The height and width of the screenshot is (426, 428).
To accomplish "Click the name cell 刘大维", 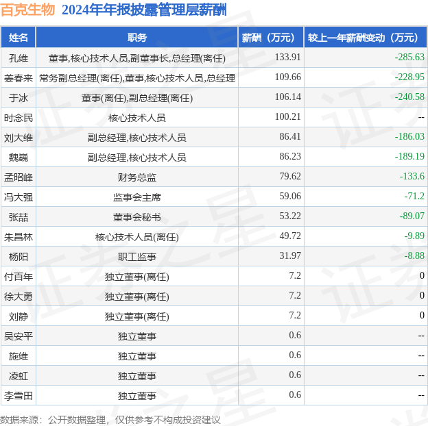I will tap(19, 138).
